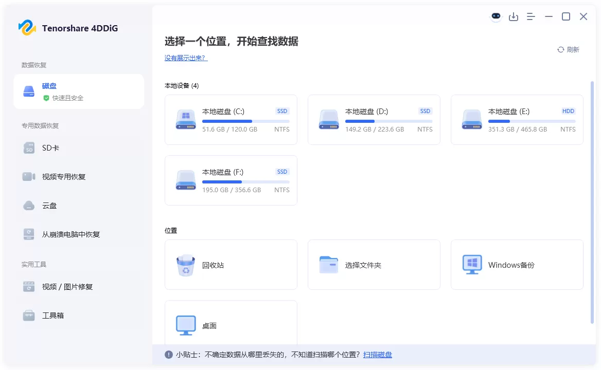Open the 桌面 Desktop scan location
The width and height of the screenshot is (601, 370).
231,324
